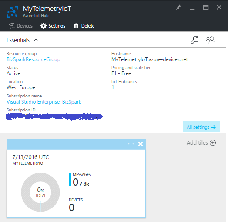Click the All settings button
228x222 pixels.
201,127
